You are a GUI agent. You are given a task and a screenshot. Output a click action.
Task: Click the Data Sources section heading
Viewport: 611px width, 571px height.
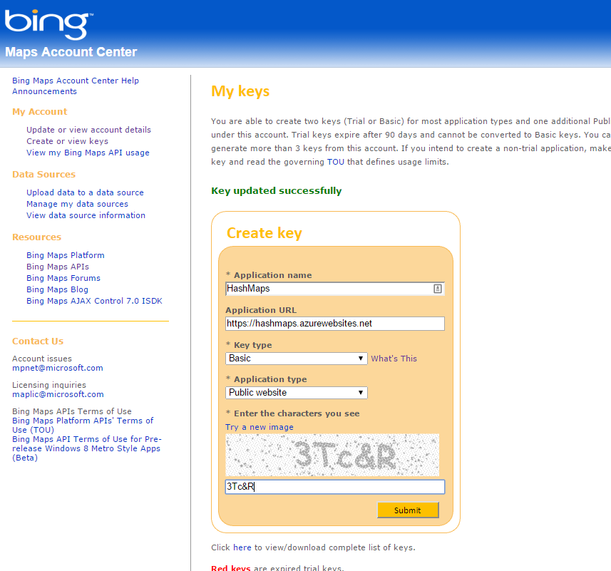(x=43, y=175)
